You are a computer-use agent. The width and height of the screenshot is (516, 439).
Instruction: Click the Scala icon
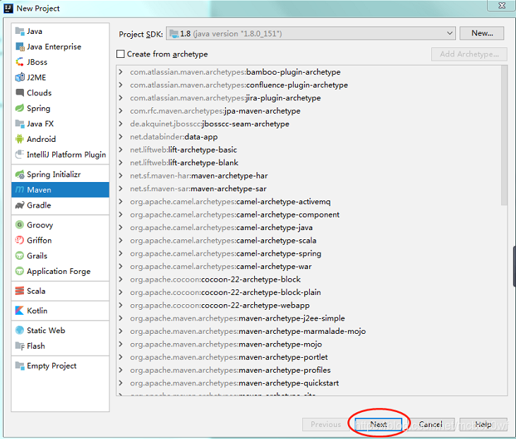click(20, 291)
